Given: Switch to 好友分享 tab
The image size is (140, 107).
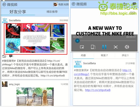Looking at the screenshot, I should [x=18, y=12].
